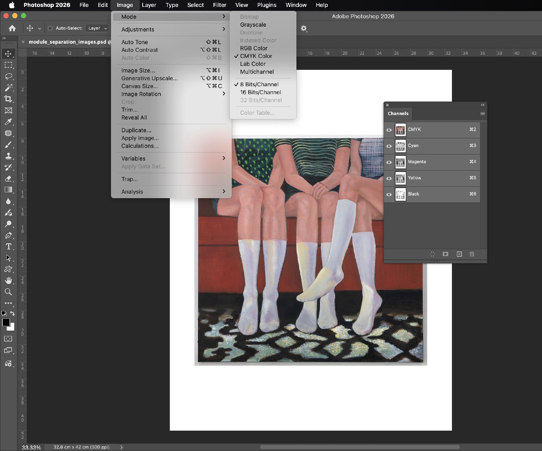Select the Hand tool
This screenshot has height=451, width=542.
click(8, 280)
